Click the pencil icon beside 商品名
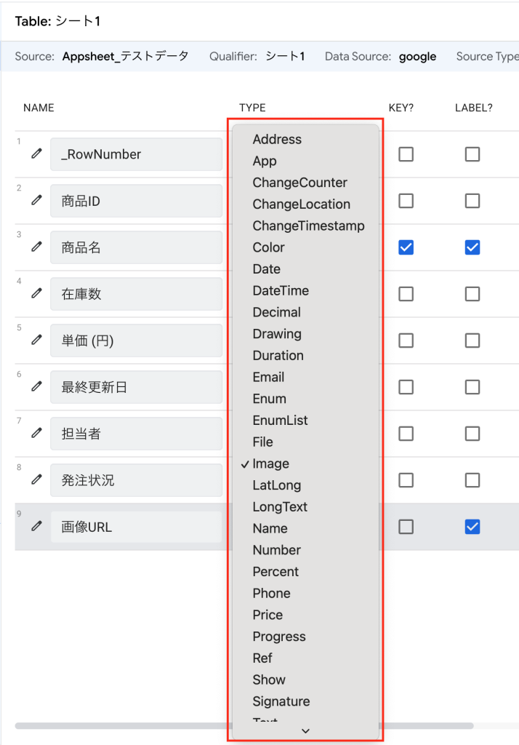The width and height of the screenshot is (519, 745). 36,247
